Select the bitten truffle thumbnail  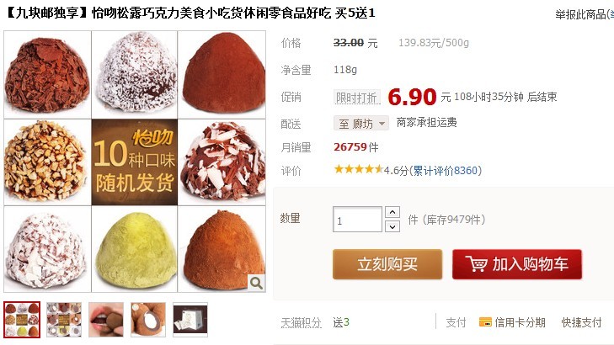pos(148,320)
